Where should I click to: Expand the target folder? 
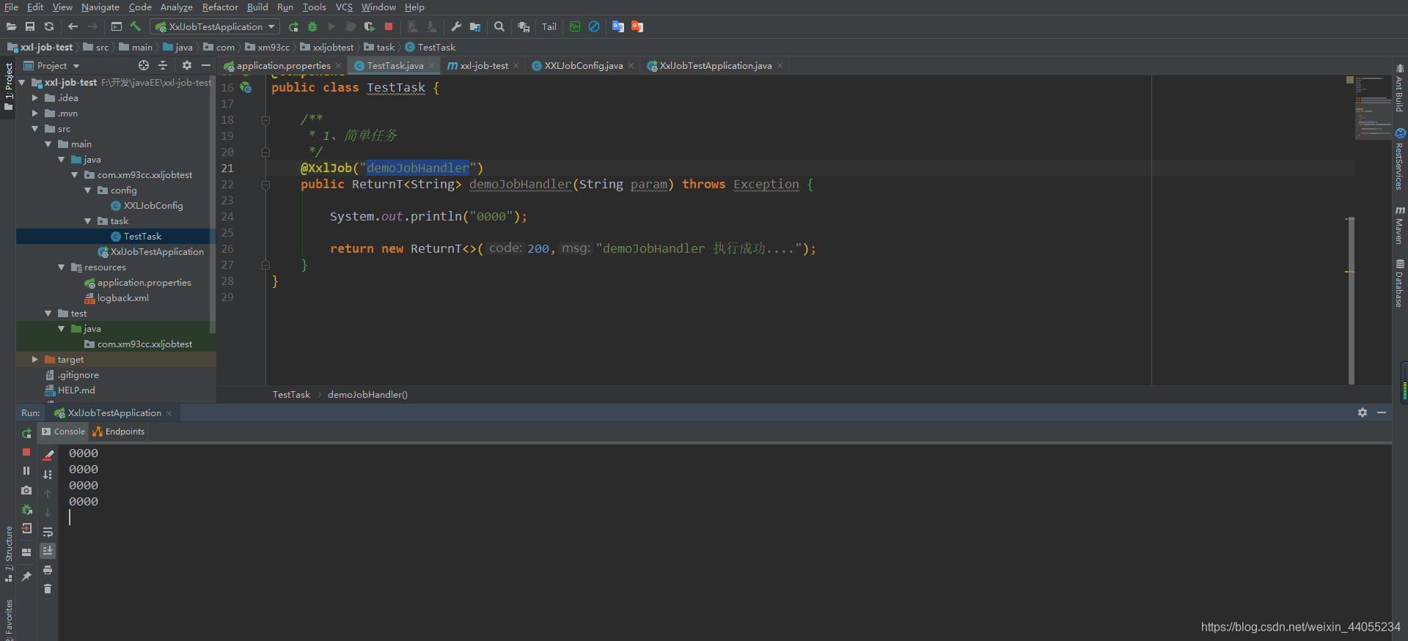click(34, 360)
